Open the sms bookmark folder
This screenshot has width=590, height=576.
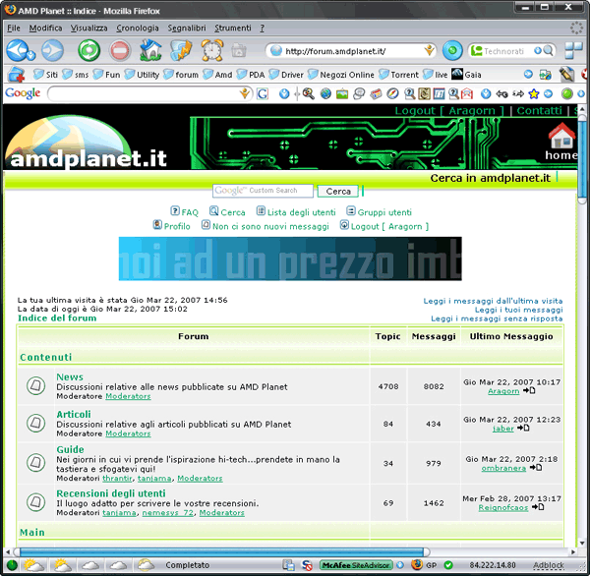point(76,75)
